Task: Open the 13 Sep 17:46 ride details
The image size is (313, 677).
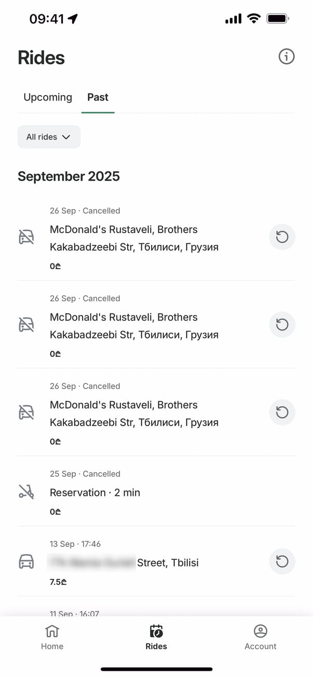Action: 125,562
